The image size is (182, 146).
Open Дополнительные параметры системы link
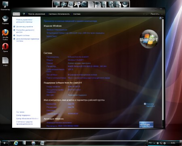[28, 40]
